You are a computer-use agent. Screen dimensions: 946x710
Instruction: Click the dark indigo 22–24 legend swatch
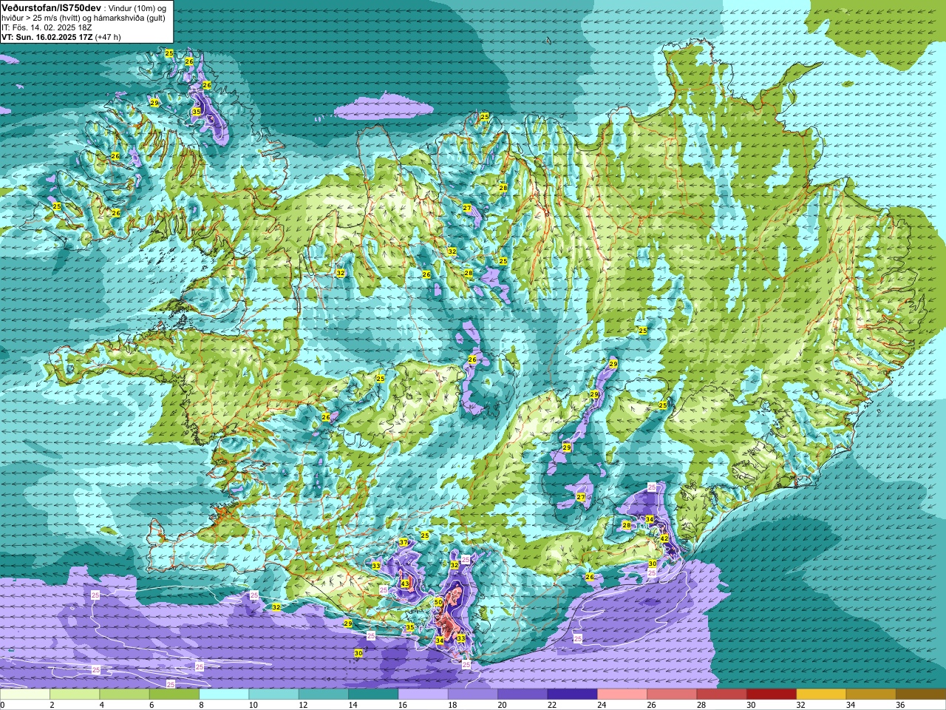pos(571,694)
